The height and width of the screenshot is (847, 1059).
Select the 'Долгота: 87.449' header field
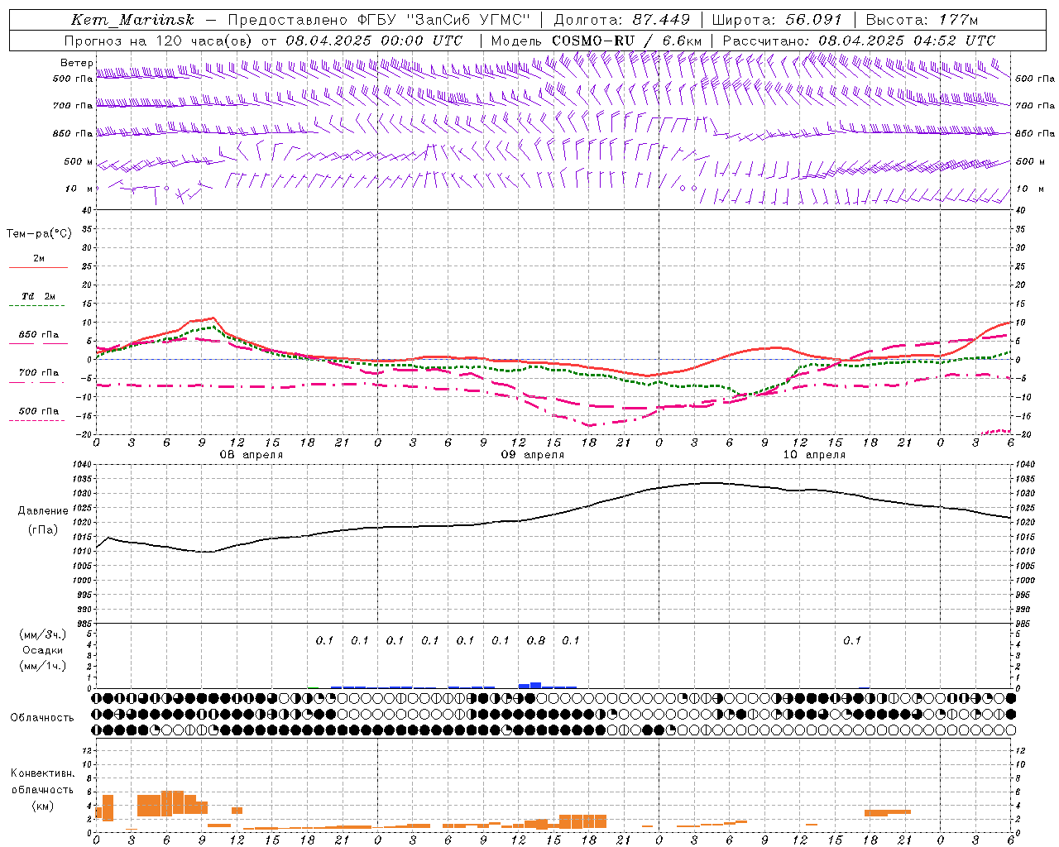click(x=621, y=20)
